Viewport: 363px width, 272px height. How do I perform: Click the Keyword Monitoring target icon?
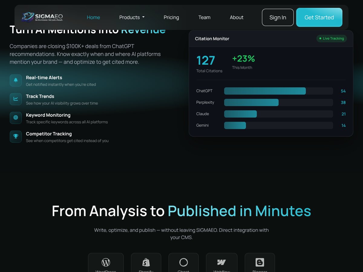coord(16,118)
